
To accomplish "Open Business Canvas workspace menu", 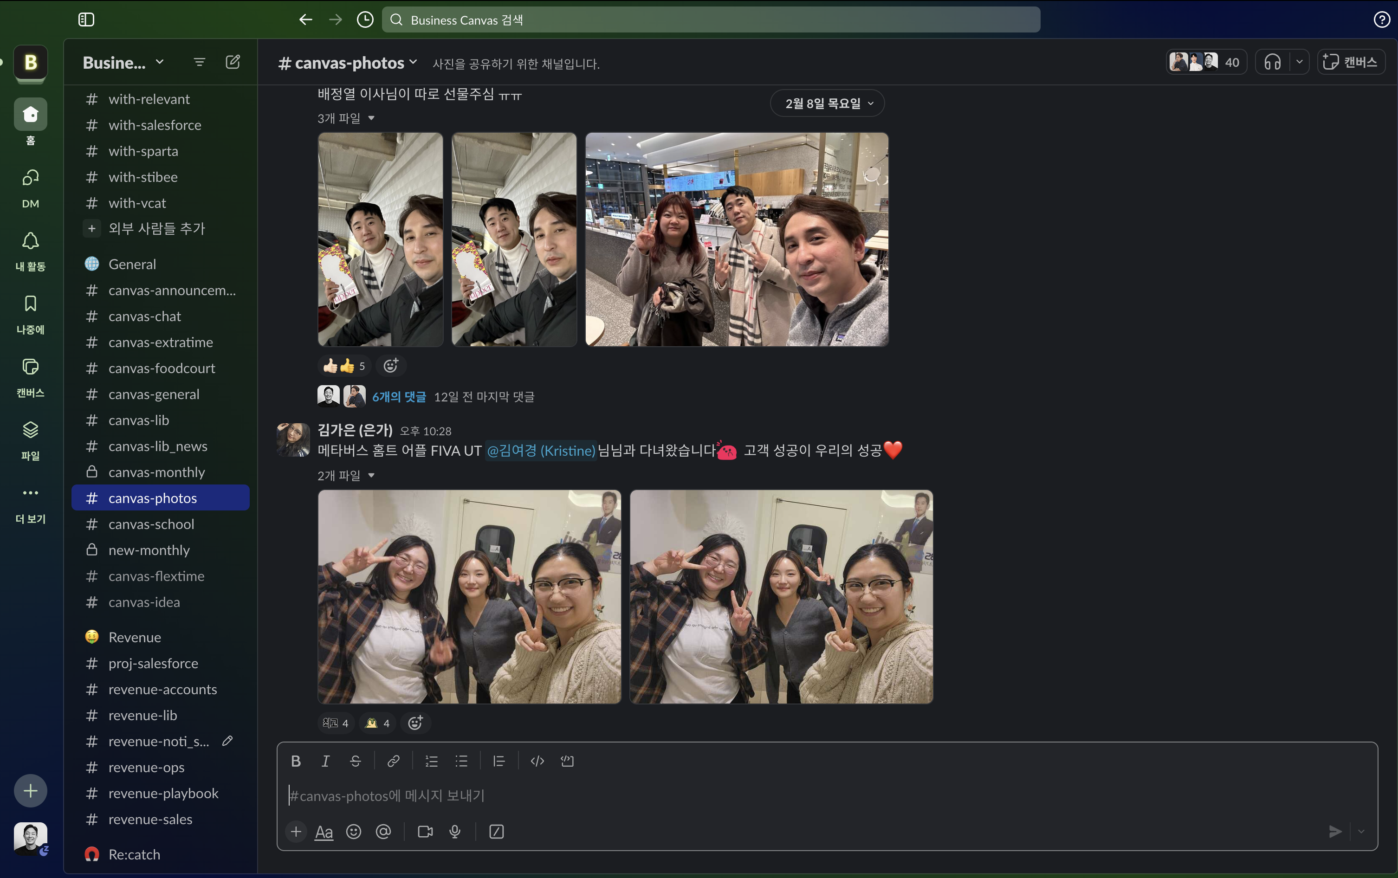I will pyautogui.click(x=123, y=62).
